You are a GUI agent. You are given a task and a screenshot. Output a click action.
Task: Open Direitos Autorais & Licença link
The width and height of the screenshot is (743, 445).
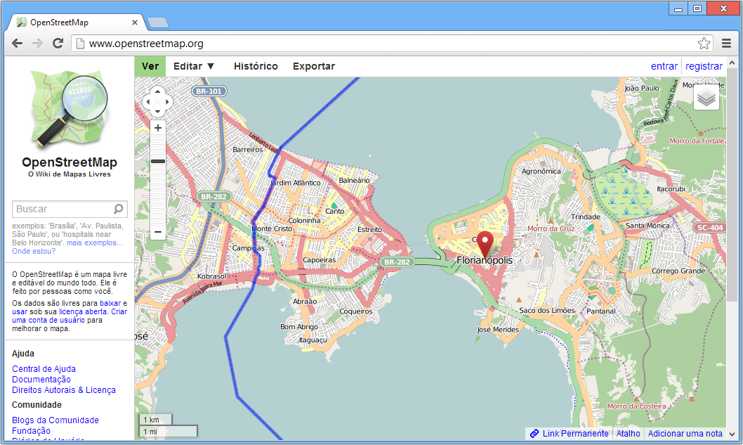click(64, 390)
